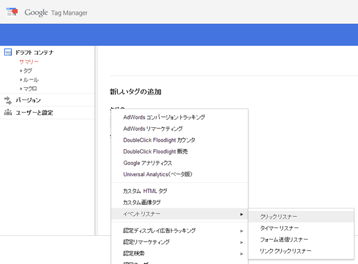Screen dimensions: 358x264
Task: Open the マクロ item in the sidebar
Action: pos(30,88)
